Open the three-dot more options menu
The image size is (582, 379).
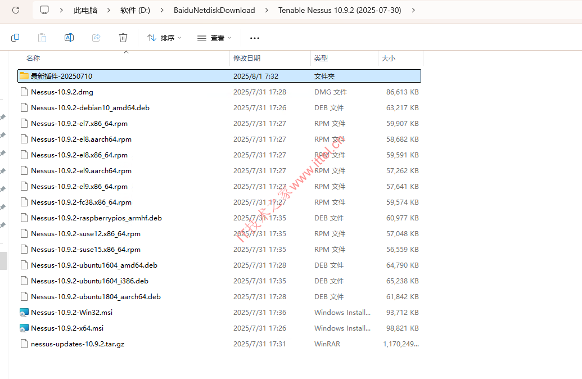click(255, 38)
